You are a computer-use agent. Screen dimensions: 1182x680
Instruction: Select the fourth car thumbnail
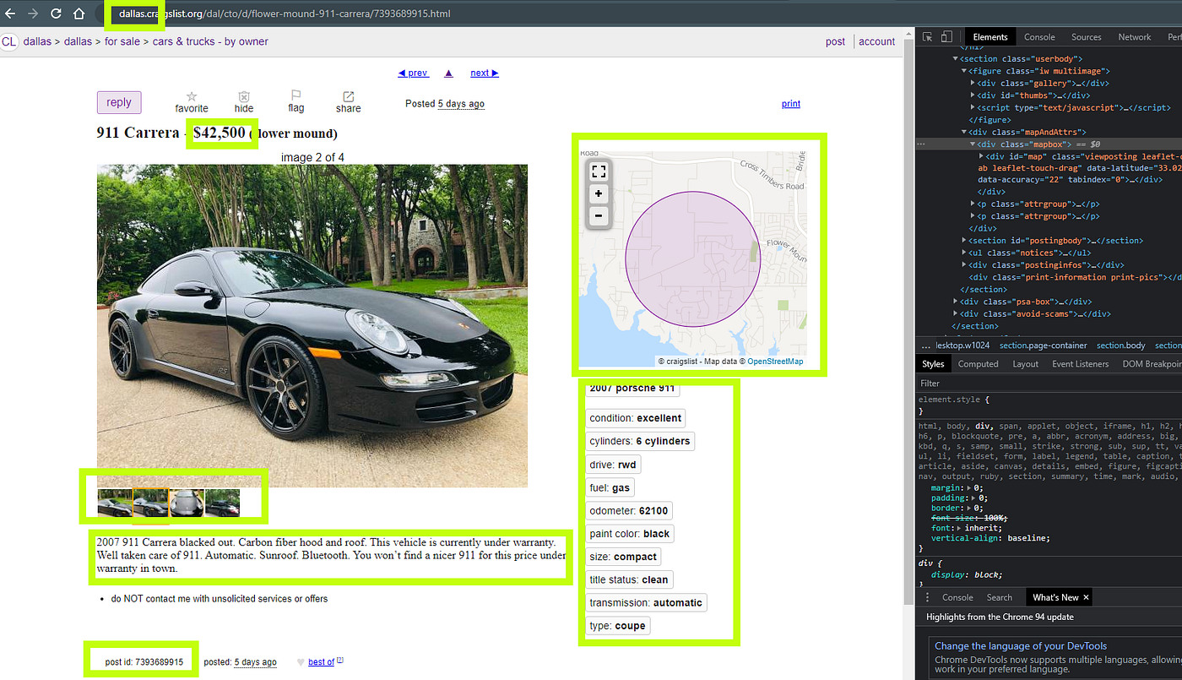click(223, 503)
